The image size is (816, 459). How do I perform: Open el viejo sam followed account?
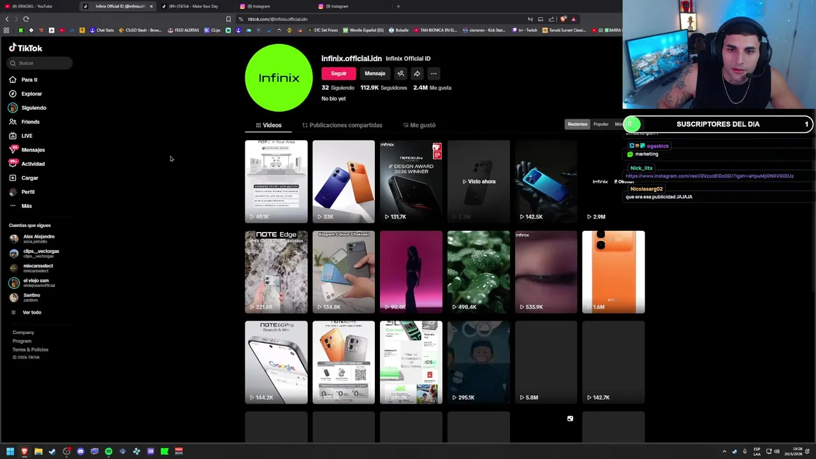[x=33, y=282]
